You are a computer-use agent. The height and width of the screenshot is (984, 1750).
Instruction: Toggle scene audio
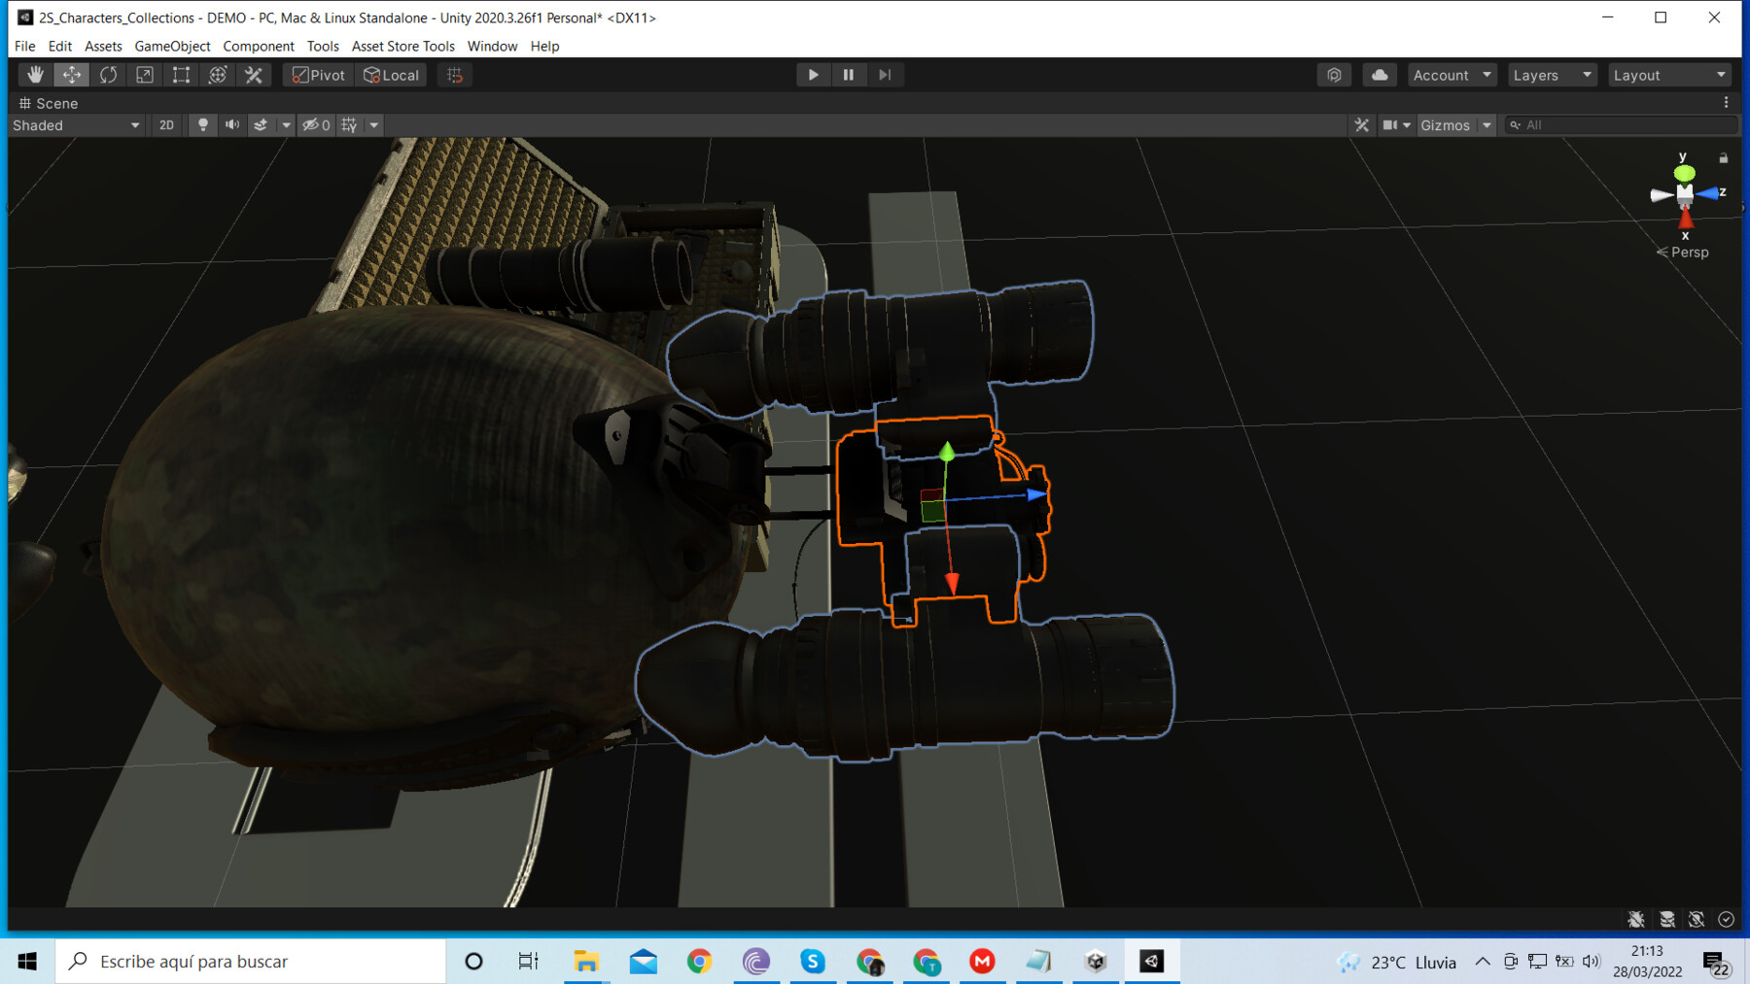pyautogui.click(x=231, y=125)
